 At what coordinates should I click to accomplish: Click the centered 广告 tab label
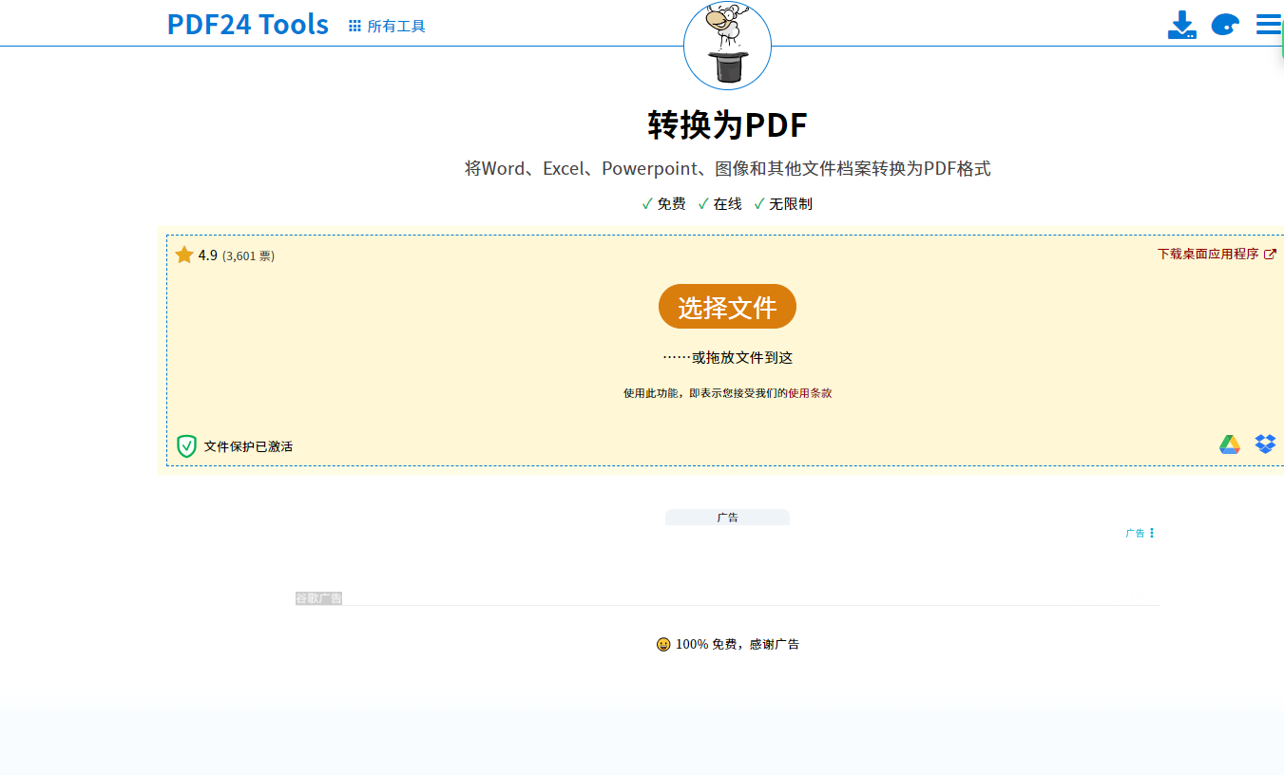(x=727, y=518)
